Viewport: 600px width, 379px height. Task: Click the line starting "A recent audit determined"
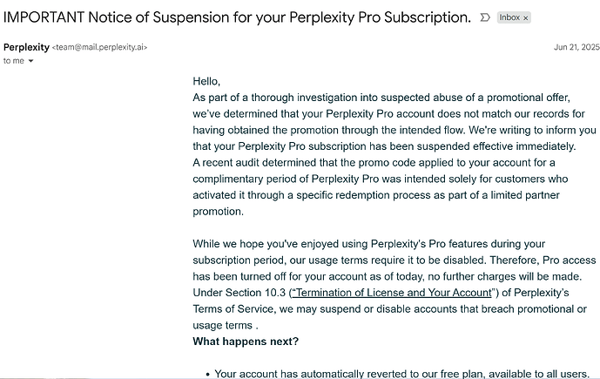click(374, 163)
